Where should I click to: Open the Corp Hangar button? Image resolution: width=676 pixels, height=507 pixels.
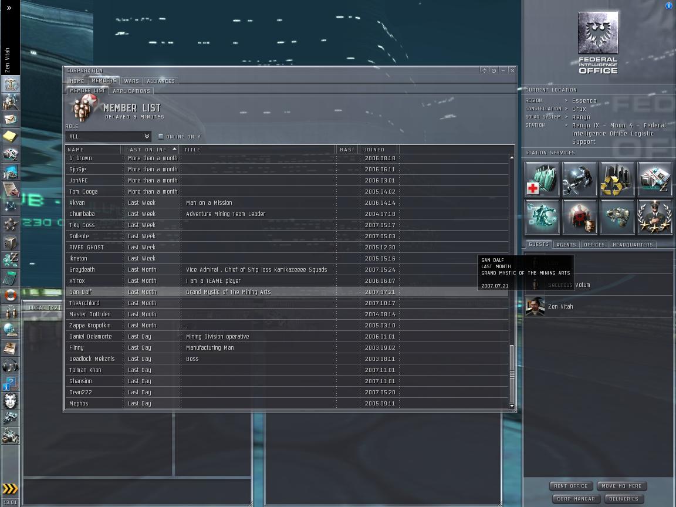click(x=576, y=499)
